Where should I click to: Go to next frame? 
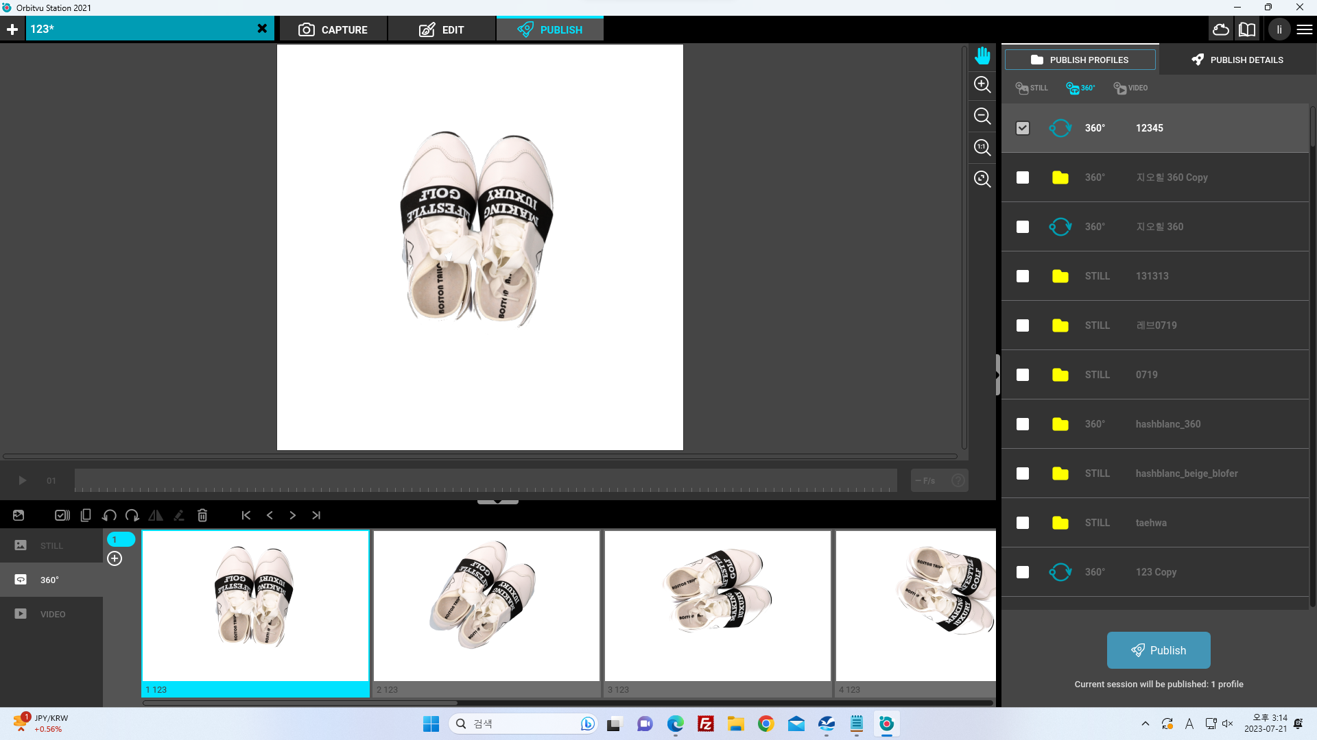(293, 515)
